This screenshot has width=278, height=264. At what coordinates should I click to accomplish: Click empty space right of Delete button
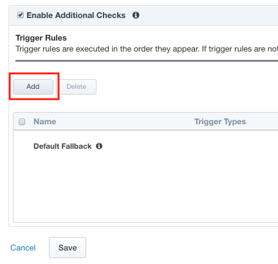click(187, 87)
